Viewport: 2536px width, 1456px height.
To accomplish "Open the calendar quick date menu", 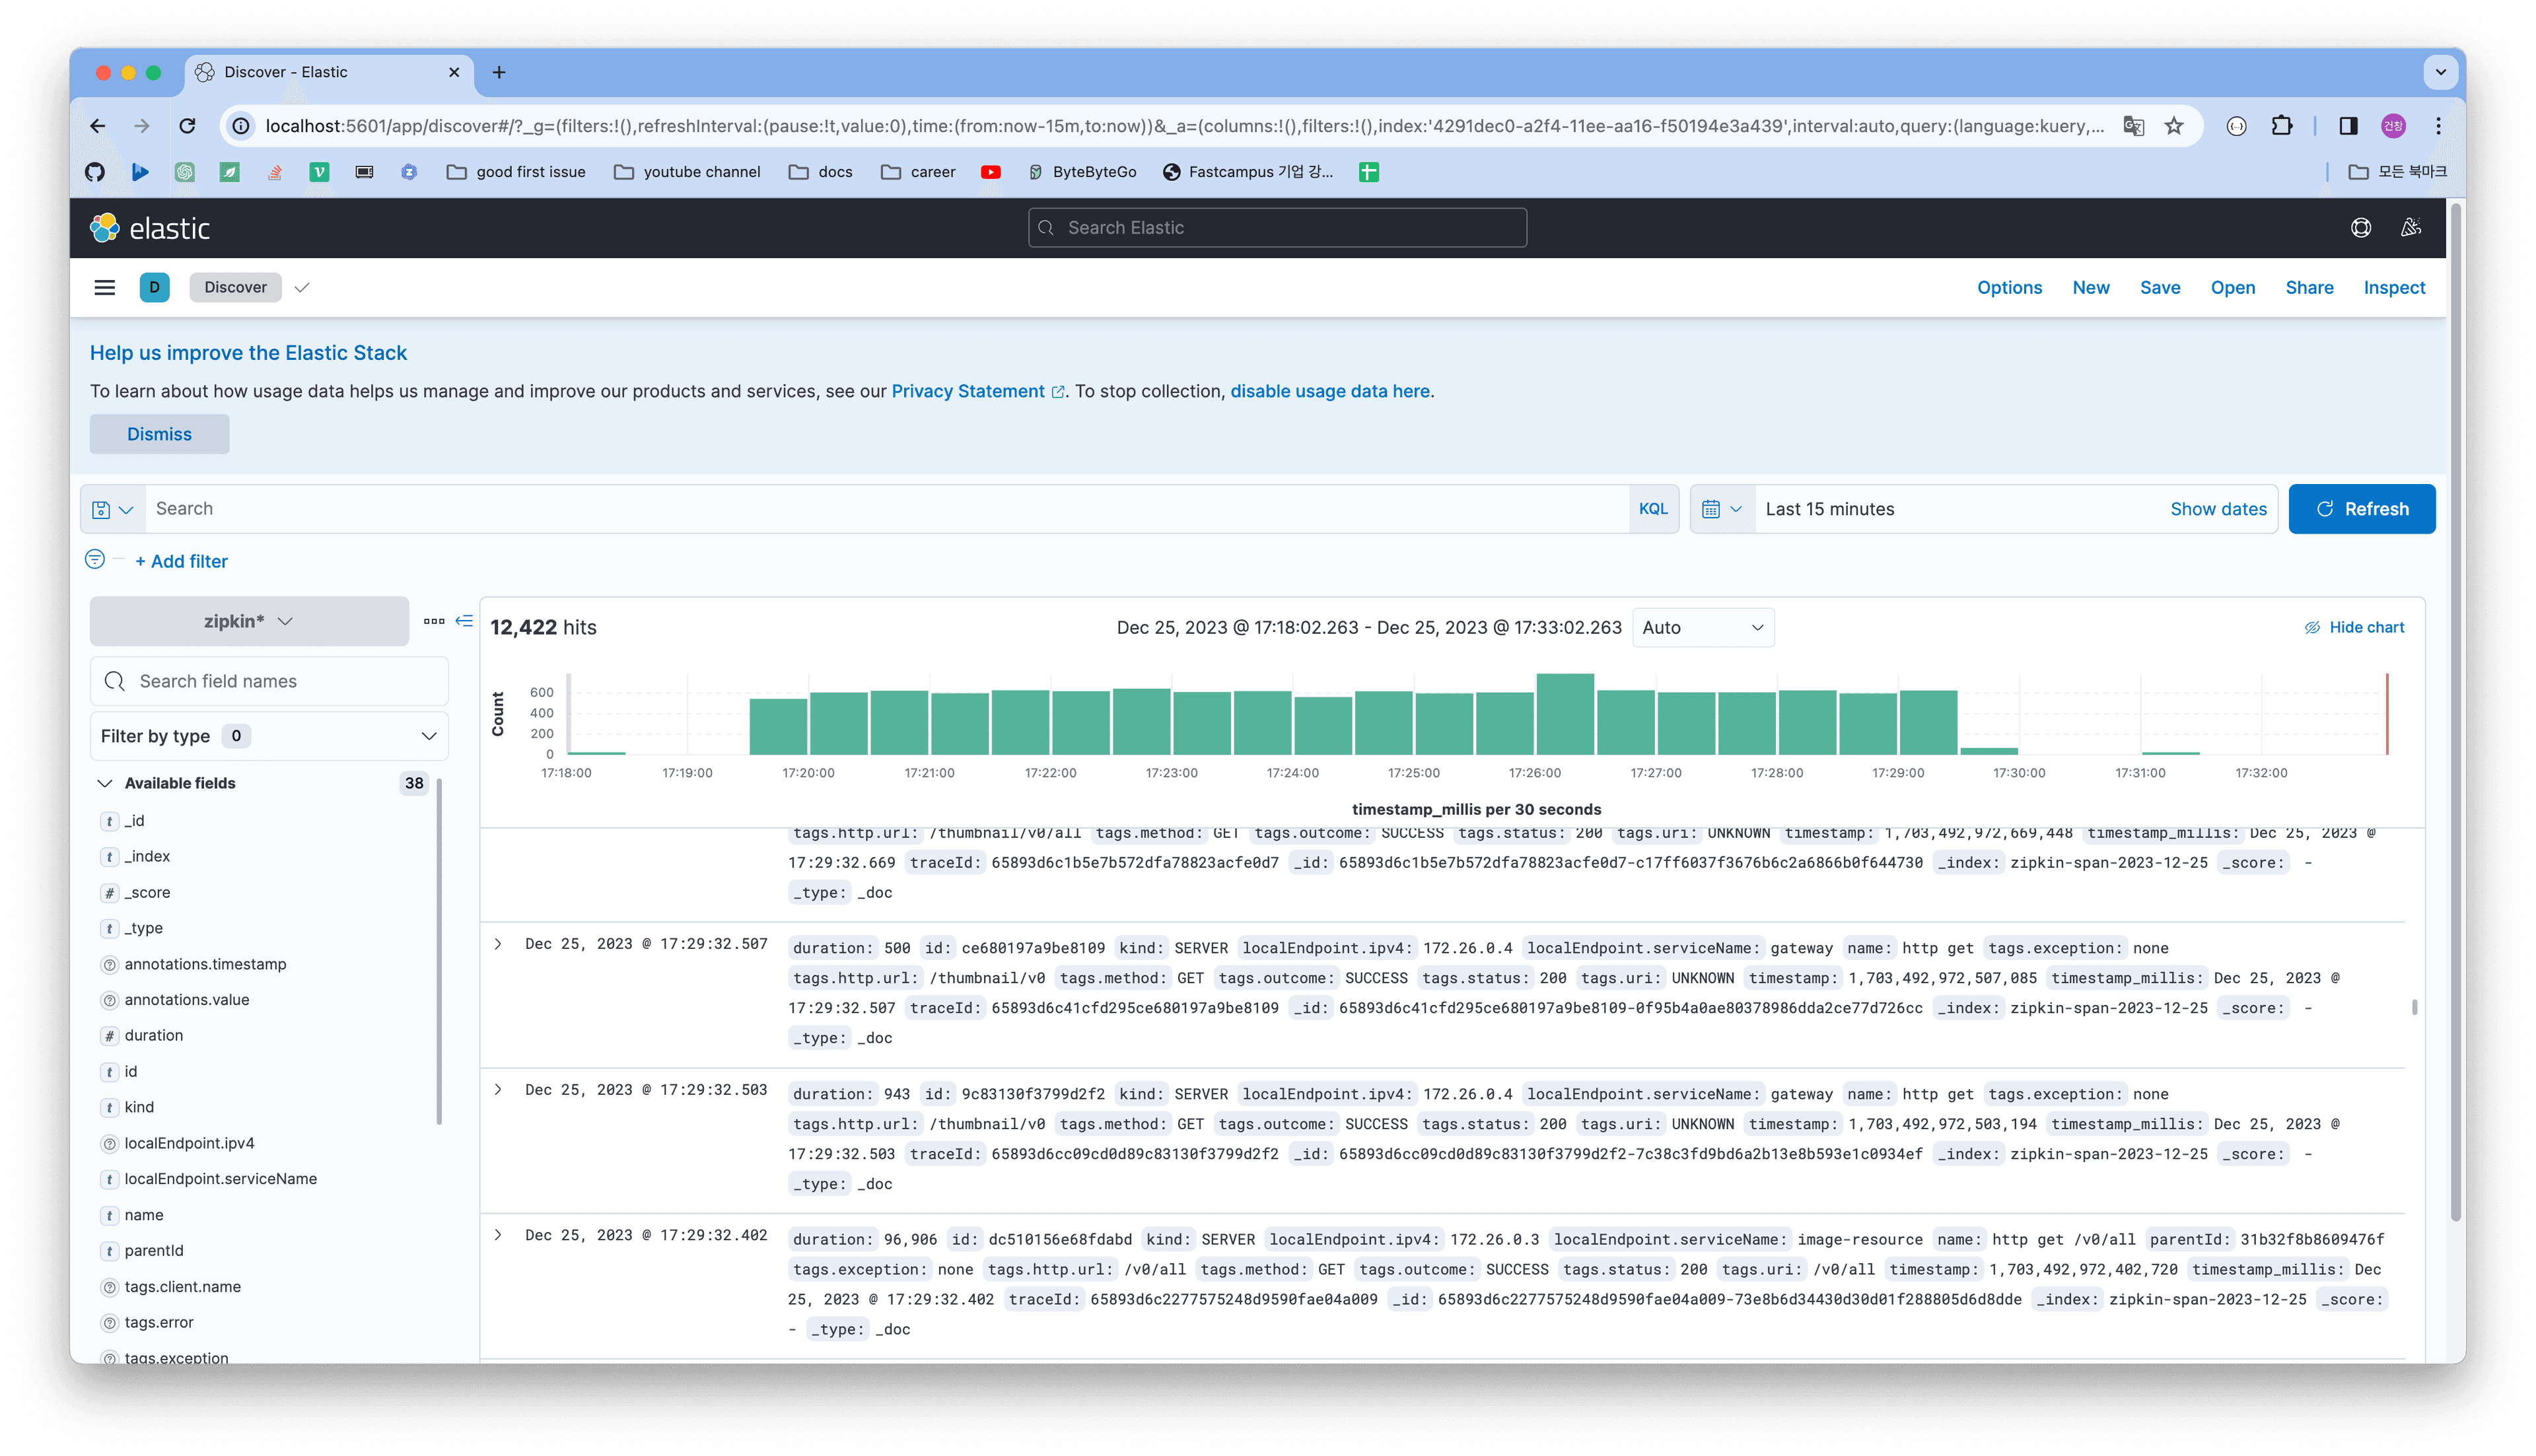I will click(1721, 509).
